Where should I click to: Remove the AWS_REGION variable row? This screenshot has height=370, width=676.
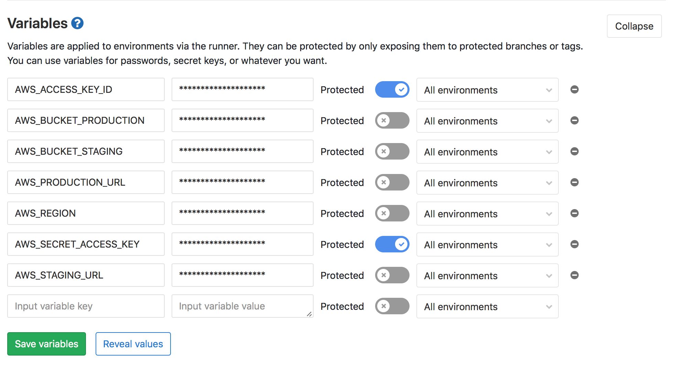coord(574,213)
